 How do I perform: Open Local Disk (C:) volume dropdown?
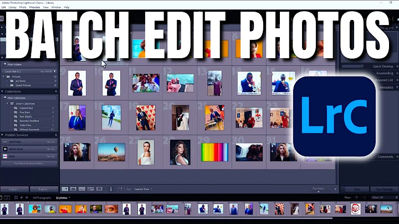pyautogui.click(x=54, y=72)
